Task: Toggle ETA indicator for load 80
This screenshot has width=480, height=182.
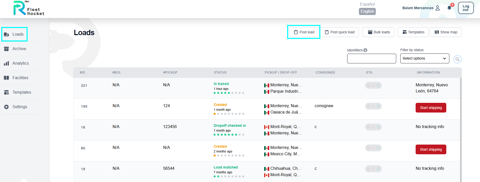Action: coord(373,148)
